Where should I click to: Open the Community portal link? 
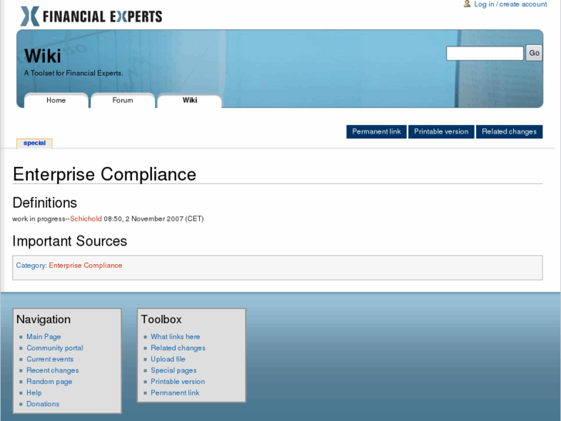click(55, 348)
